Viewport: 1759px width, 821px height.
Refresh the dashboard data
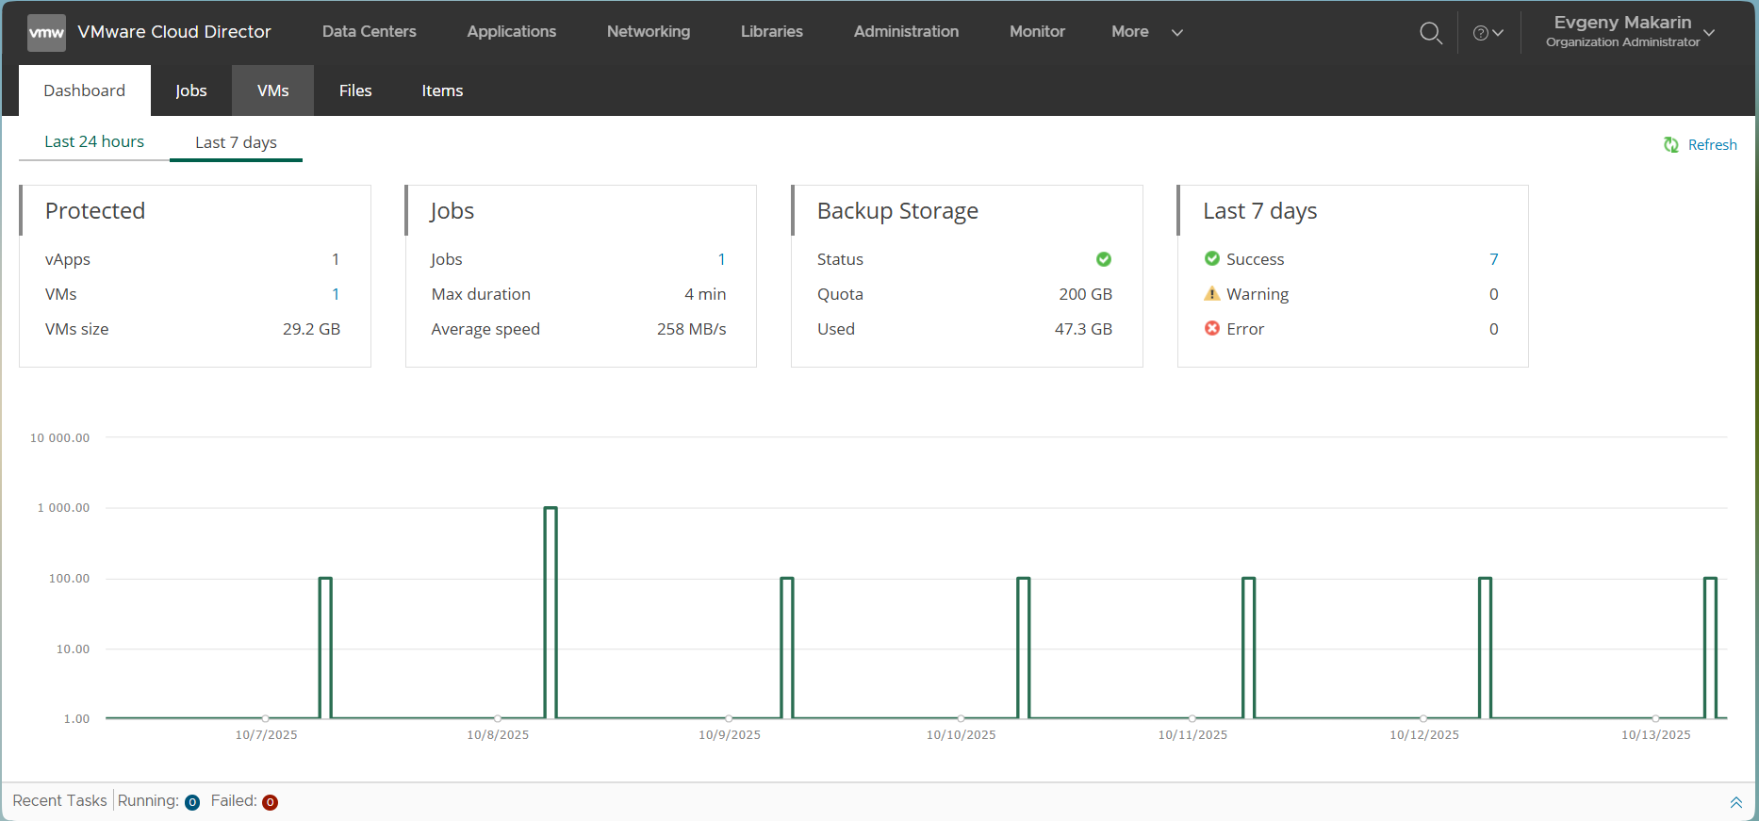pyautogui.click(x=1701, y=144)
